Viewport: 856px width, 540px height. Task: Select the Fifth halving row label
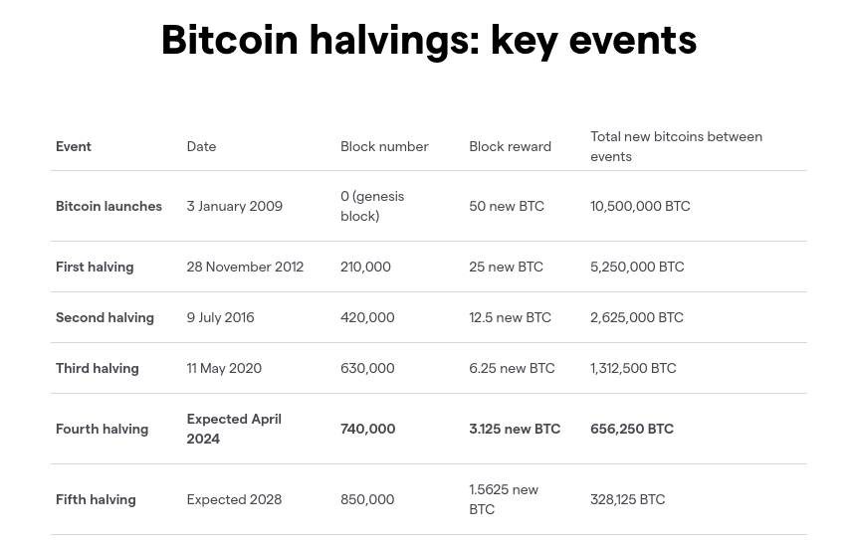(x=96, y=499)
